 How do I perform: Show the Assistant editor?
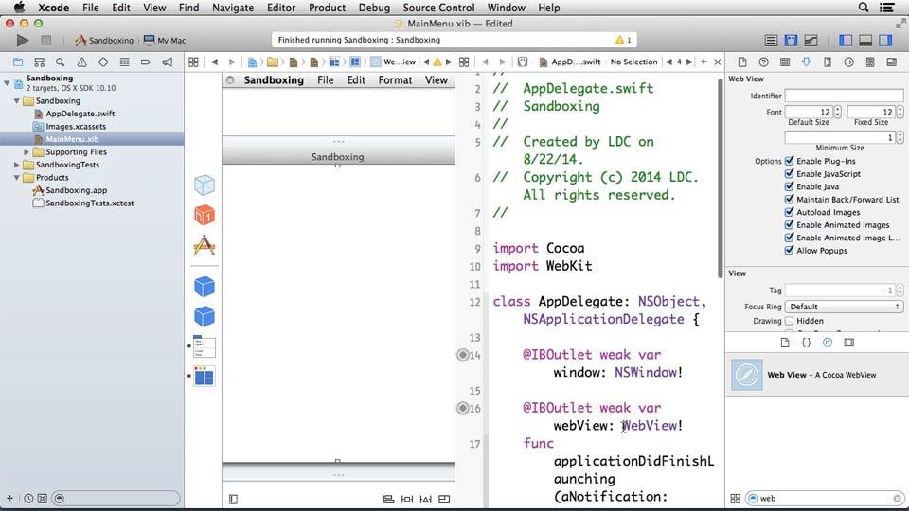[x=791, y=40]
